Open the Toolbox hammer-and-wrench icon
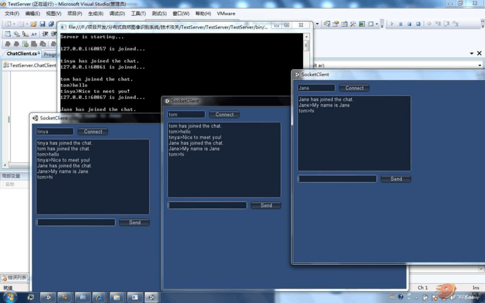This screenshot has width=485, height=303. [x=353, y=24]
